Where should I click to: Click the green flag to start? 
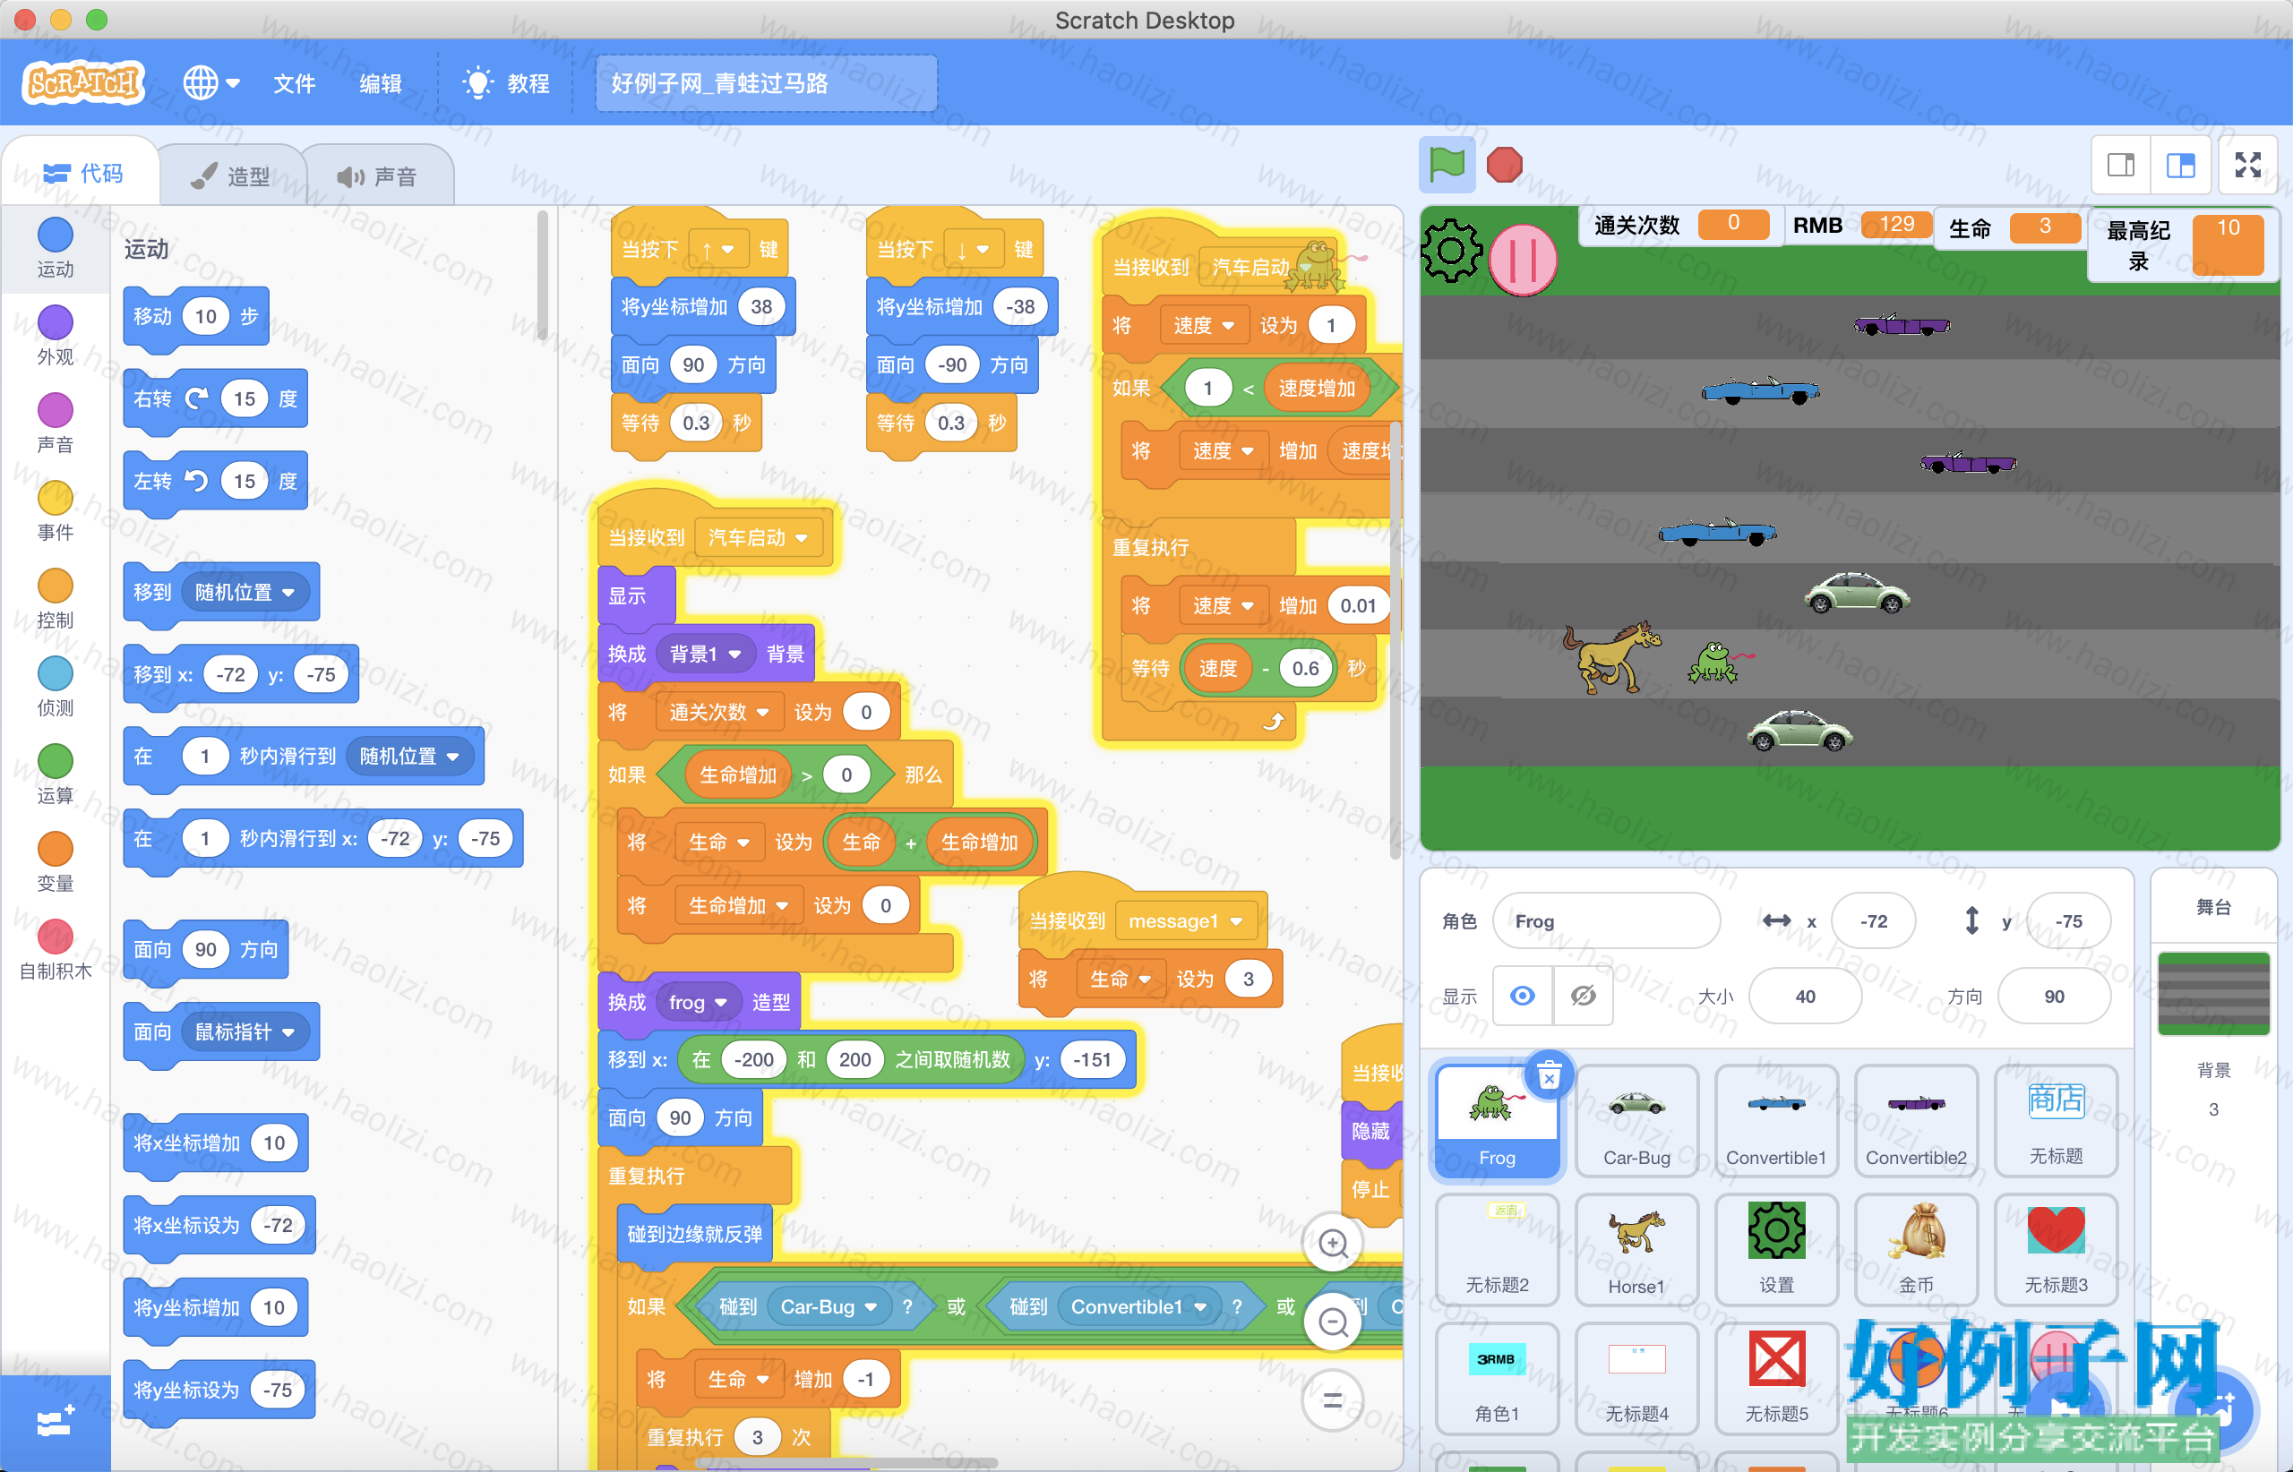(1446, 165)
